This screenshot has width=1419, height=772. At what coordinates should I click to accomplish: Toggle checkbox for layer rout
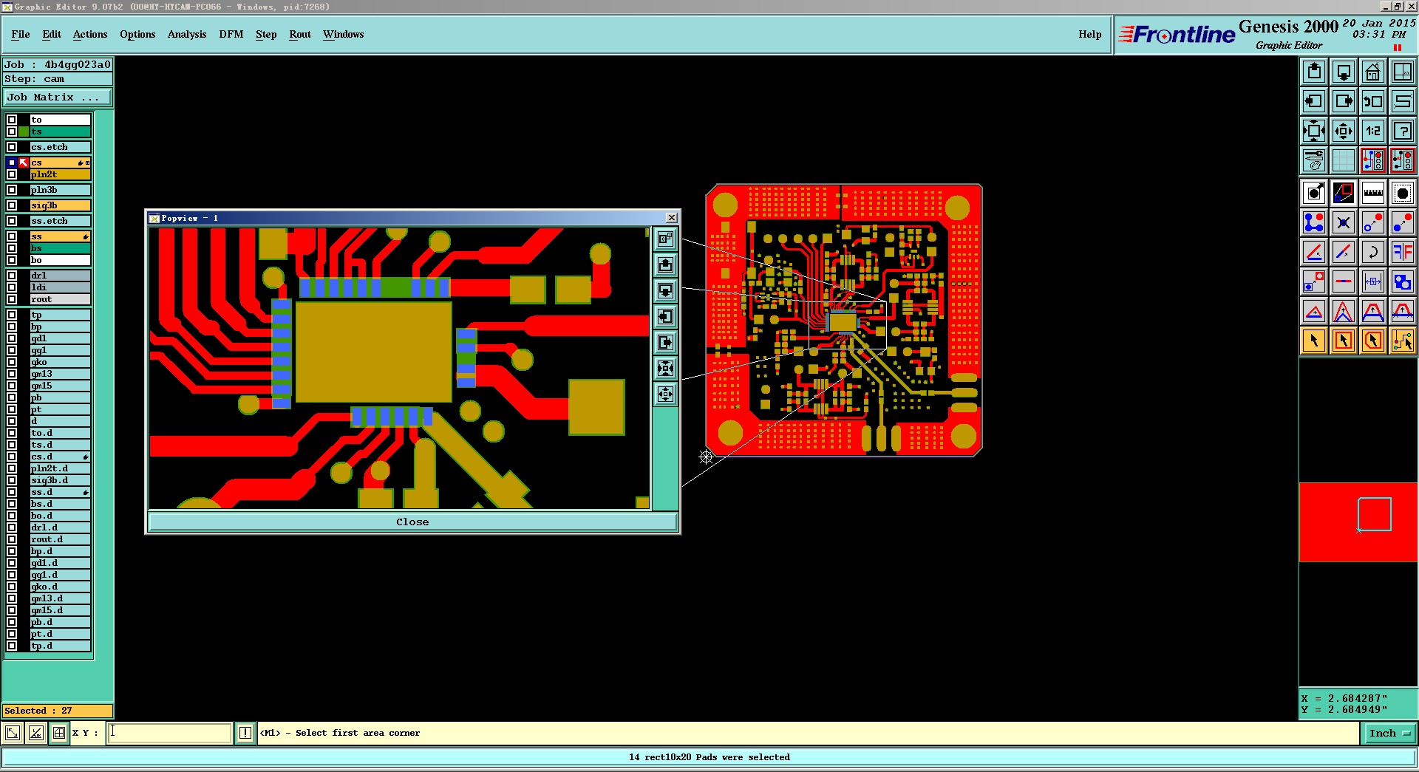pyautogui.click(x=12, y=299)
